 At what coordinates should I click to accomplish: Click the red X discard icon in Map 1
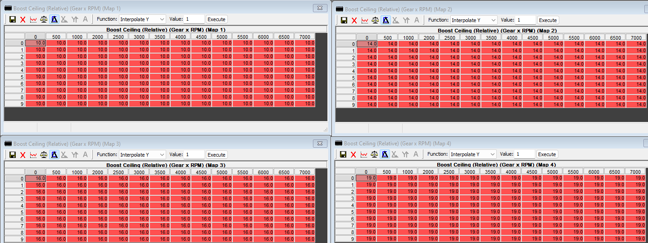point(23,19)
